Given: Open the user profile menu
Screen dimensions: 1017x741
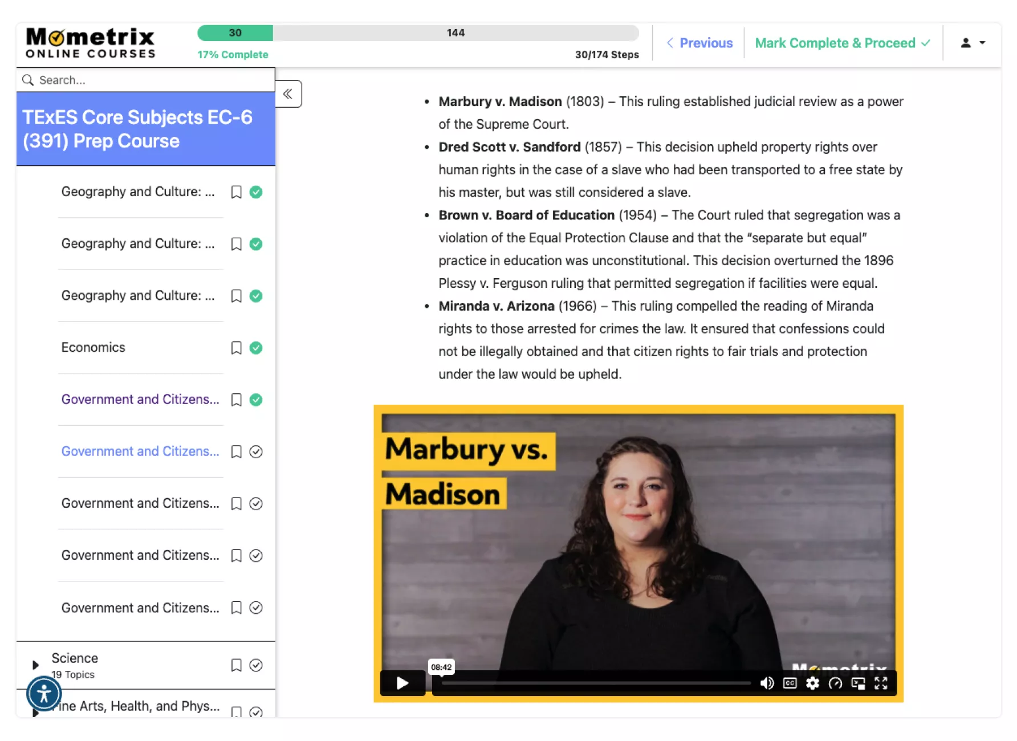Looking at the screenshot, I should click(x=973, y=43).
